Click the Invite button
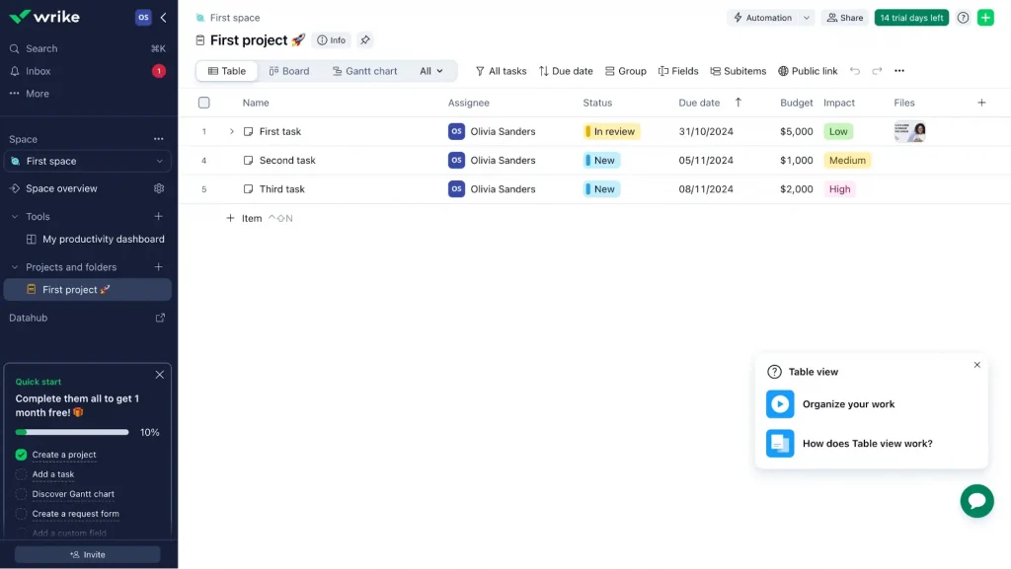This screenshot has width=1011, height=569. point(87,554)
